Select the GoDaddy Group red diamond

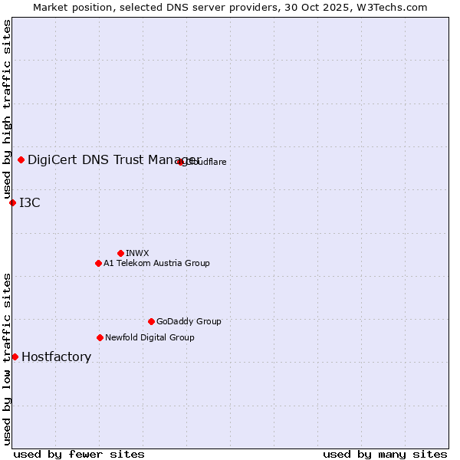(151, 321)
